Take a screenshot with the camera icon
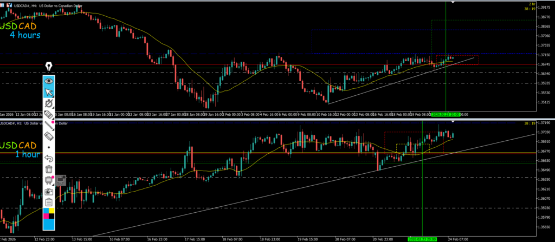The width and height of the screenshot is (555, 242). tap(49, 191)
